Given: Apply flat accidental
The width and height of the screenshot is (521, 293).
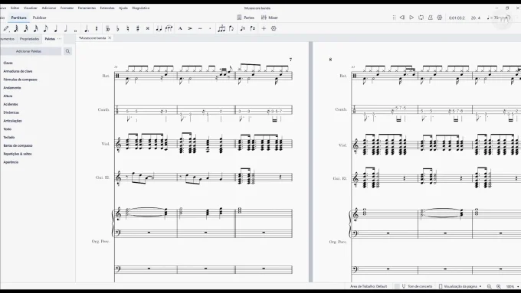Looking at the screenshot, I should point(118,28).
